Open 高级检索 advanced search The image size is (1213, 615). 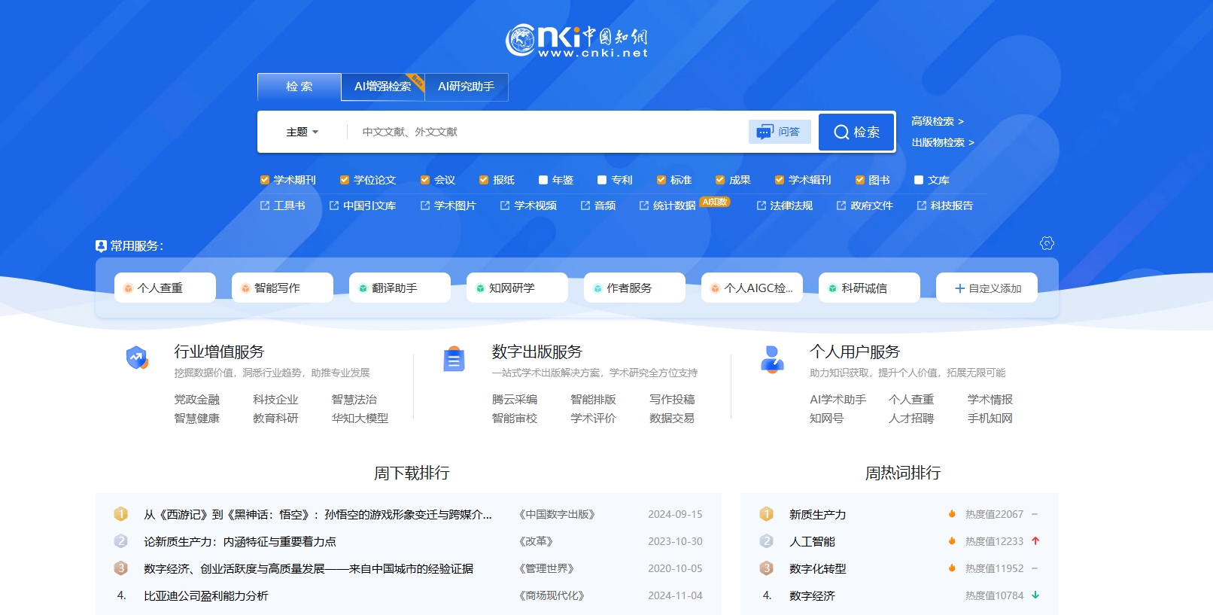(937, 121)
